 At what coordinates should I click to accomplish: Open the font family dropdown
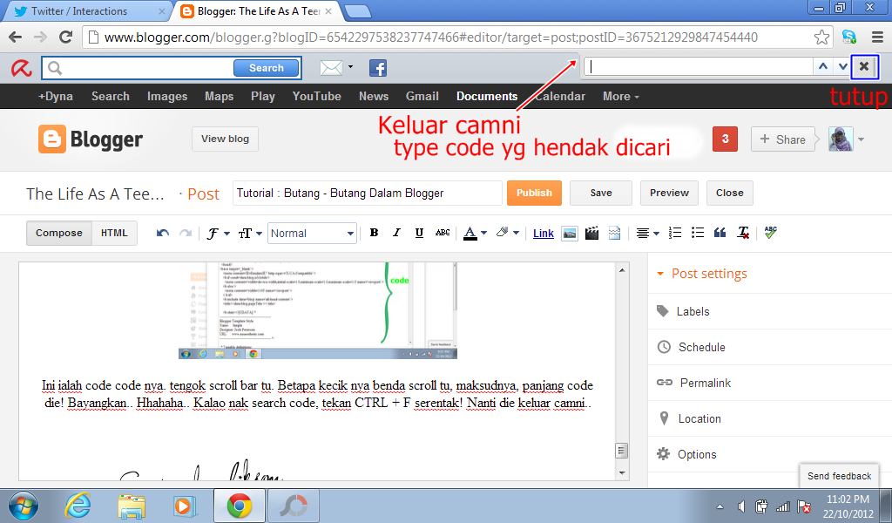pos(218,234)
